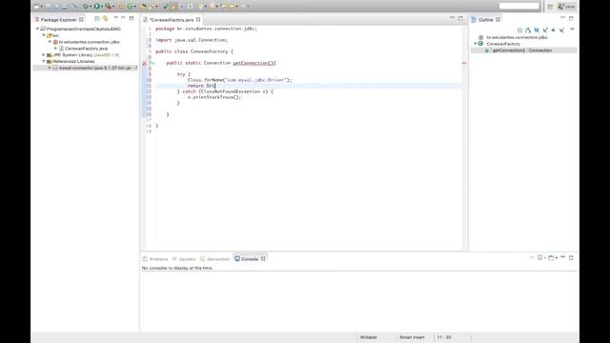
Task: Click the Previous Annotation toolbar icon
Action: point(212,7)
